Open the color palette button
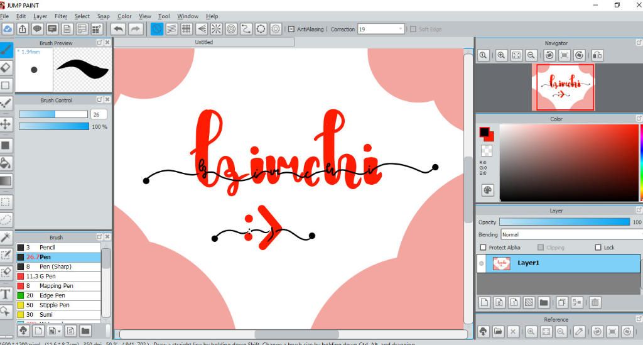643x345 pixels. click(487, 190)
